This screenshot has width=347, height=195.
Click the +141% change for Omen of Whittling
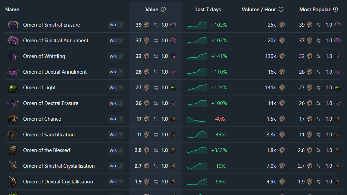[x=219, y=56]
